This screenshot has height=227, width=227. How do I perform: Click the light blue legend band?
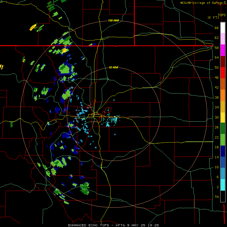coord(223,174)
